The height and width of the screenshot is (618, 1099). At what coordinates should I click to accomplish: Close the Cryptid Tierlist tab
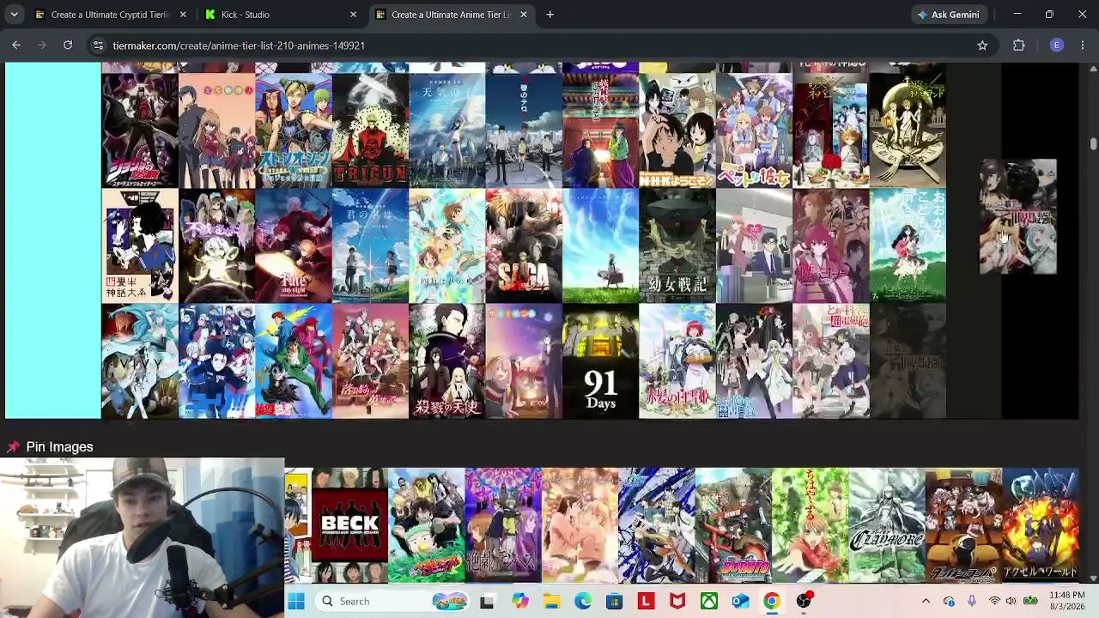183,15
